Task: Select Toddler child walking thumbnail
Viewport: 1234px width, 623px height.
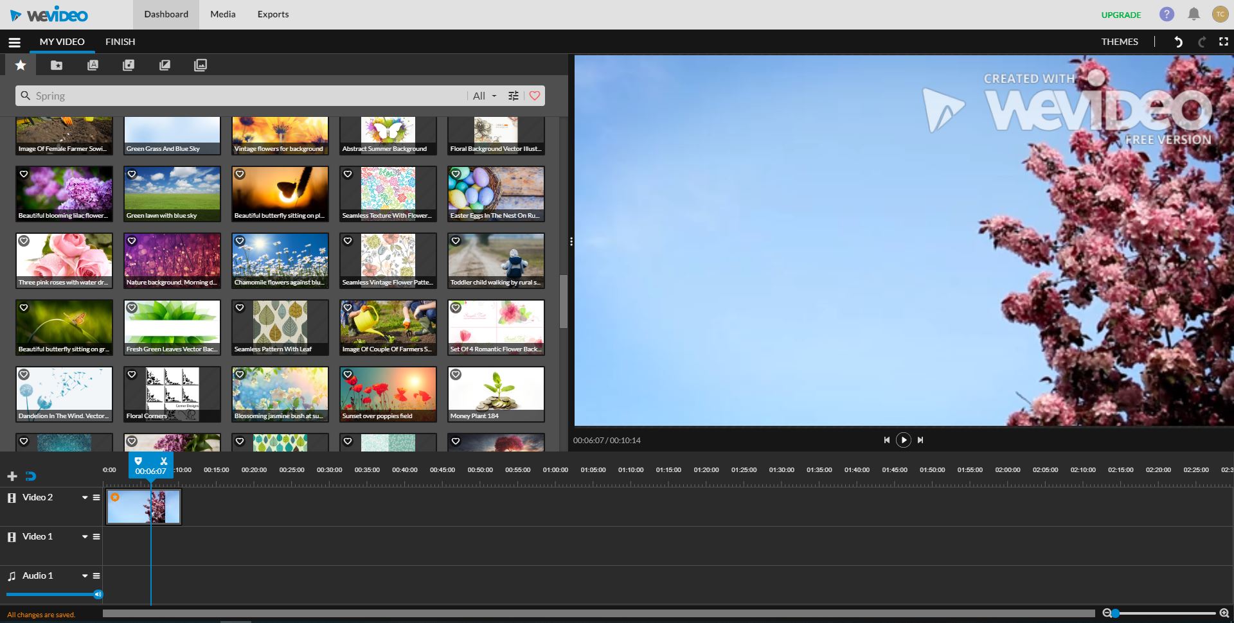Action: (x=496, y=260)
